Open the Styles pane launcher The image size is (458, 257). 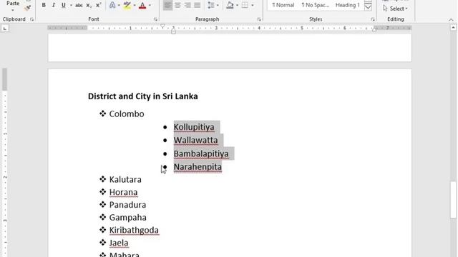[373, 19]
